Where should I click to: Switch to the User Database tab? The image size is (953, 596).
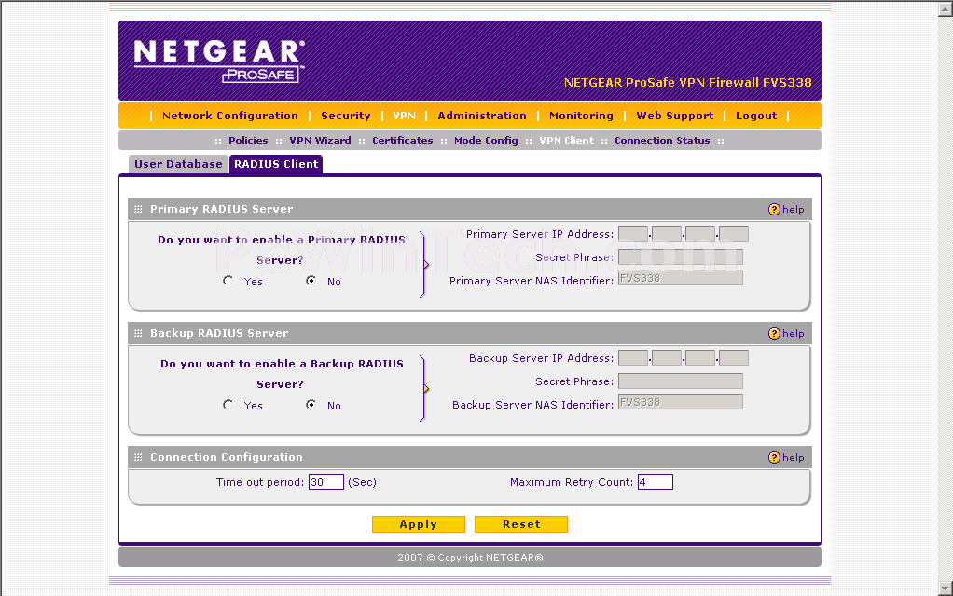pos(178,164)
